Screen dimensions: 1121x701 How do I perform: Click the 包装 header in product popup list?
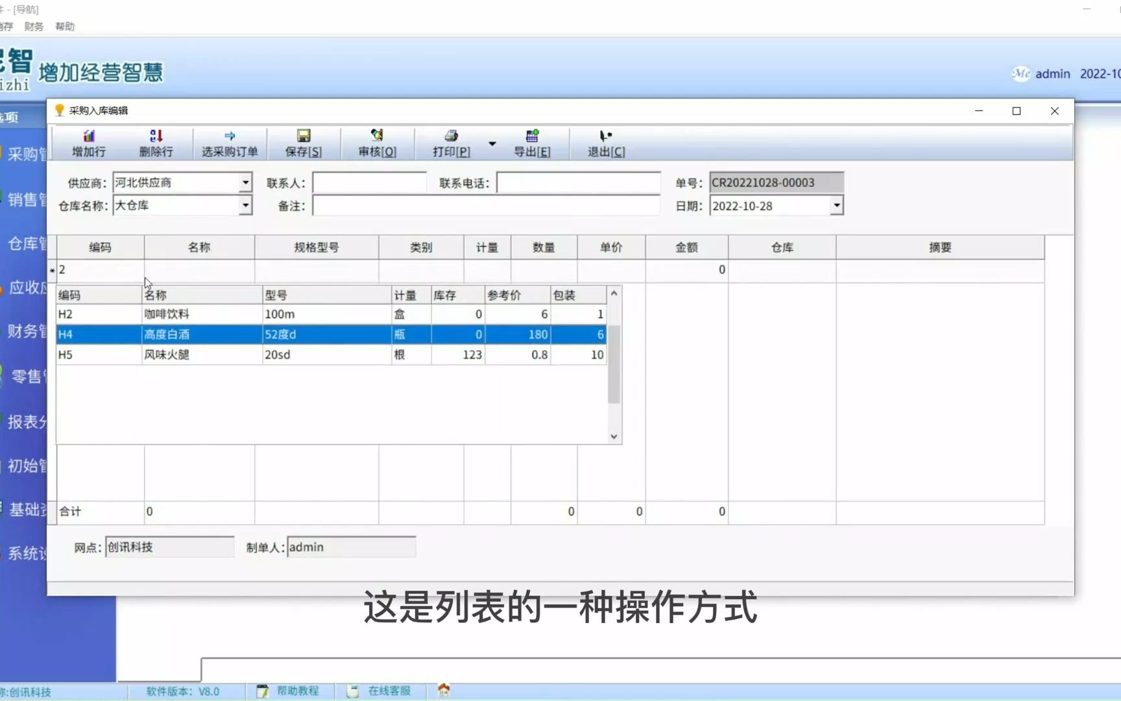(578, 295)
